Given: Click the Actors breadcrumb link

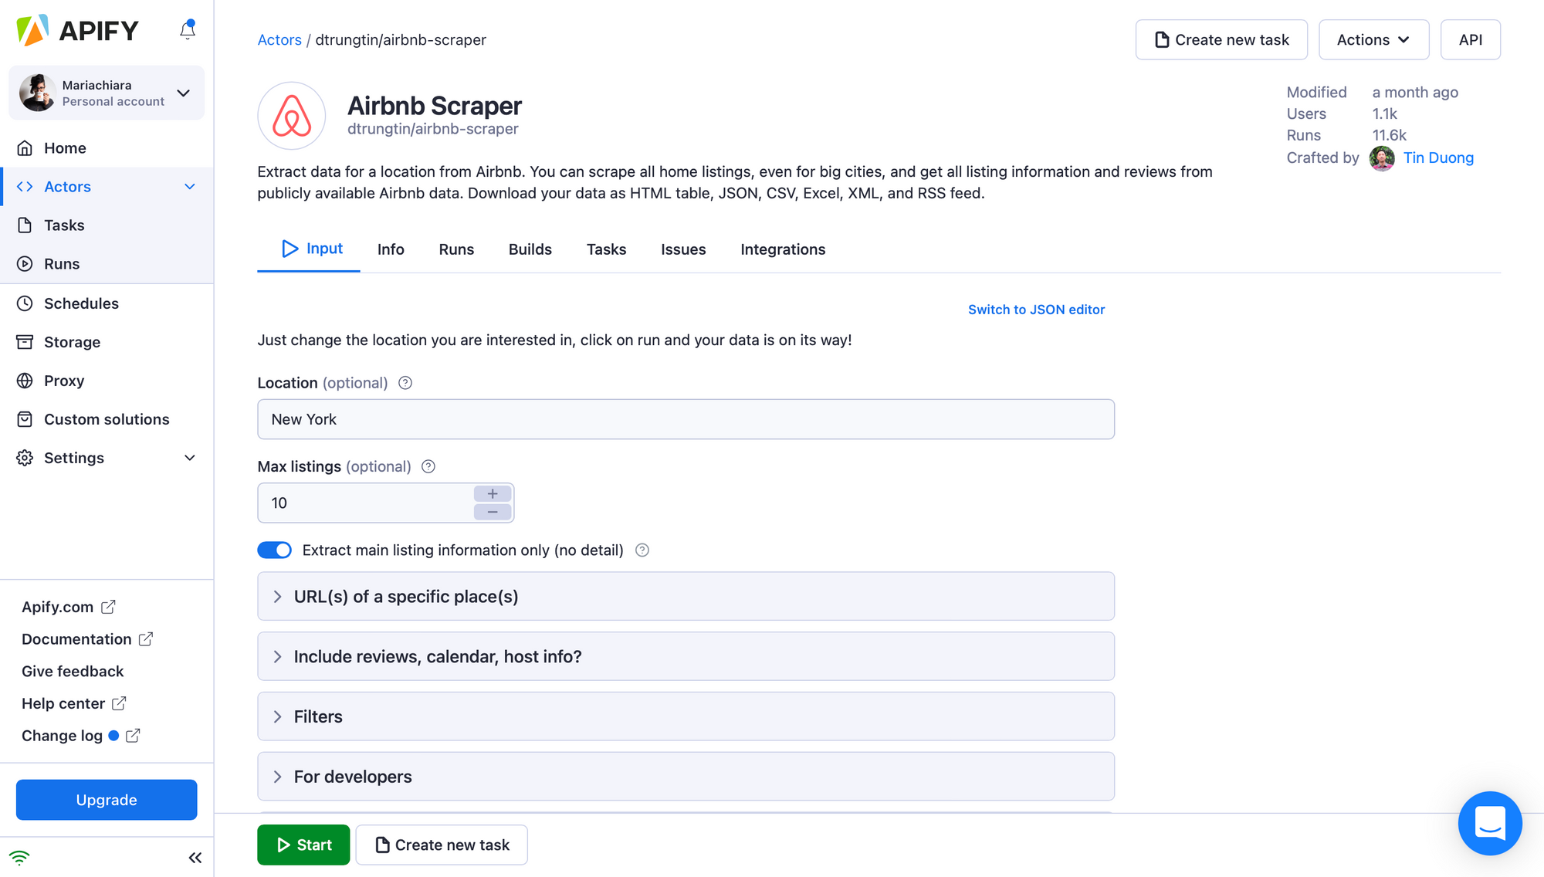Looking at the screenshot, I should coord(279,39).
